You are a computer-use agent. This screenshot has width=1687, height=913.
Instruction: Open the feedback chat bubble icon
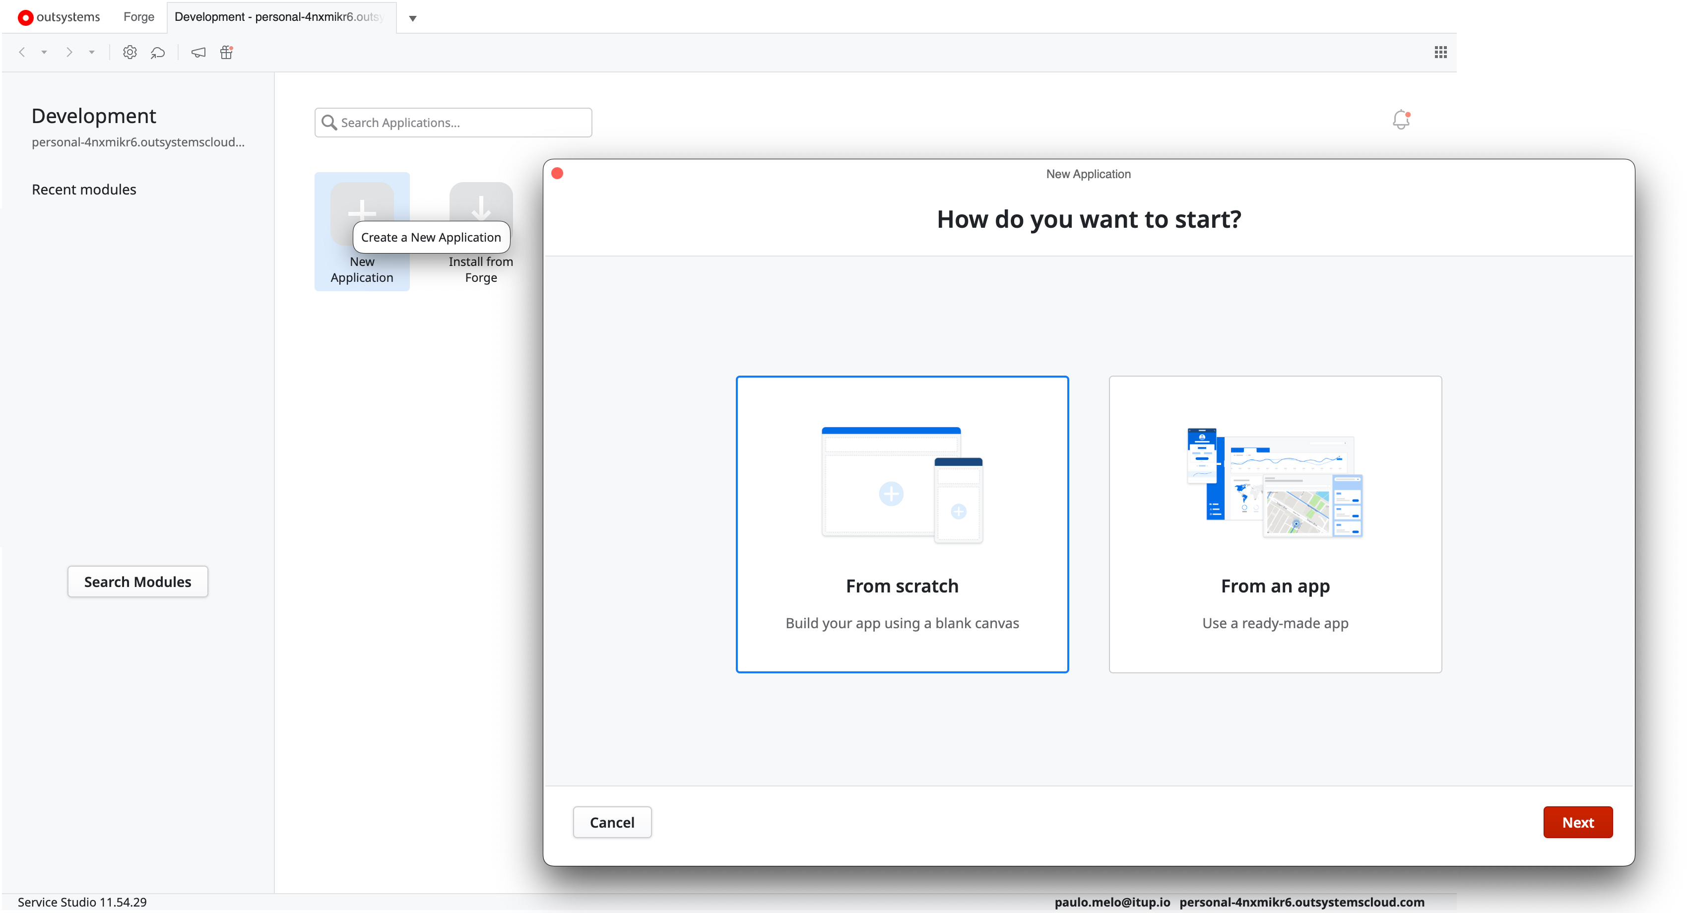pos(158,53)
